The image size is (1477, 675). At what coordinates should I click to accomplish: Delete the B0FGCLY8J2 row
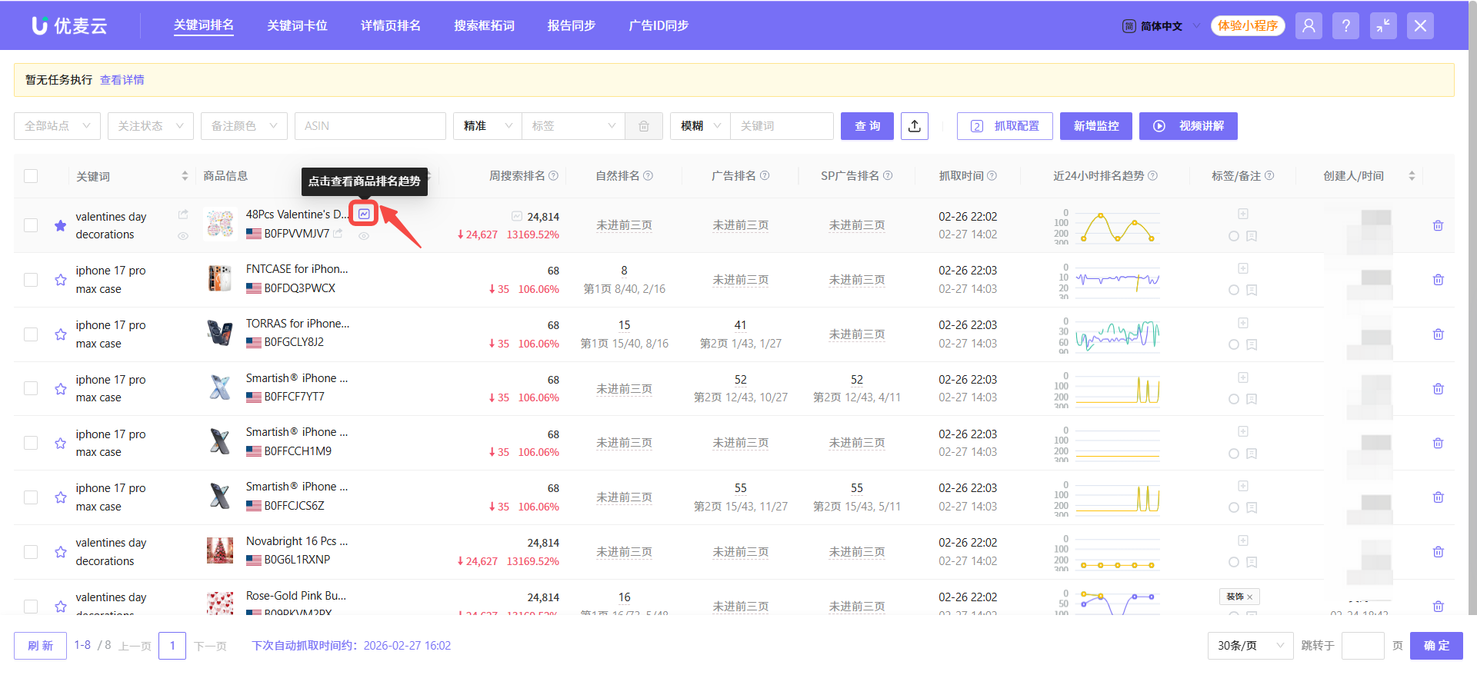click(1438, 334)
